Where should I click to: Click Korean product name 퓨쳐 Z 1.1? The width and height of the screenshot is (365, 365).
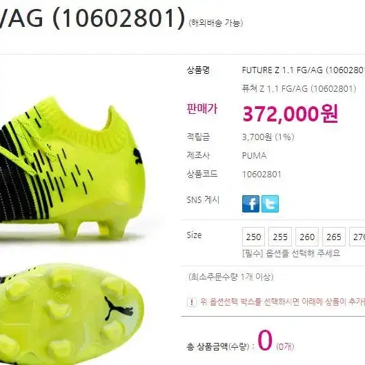pos(299,89)
